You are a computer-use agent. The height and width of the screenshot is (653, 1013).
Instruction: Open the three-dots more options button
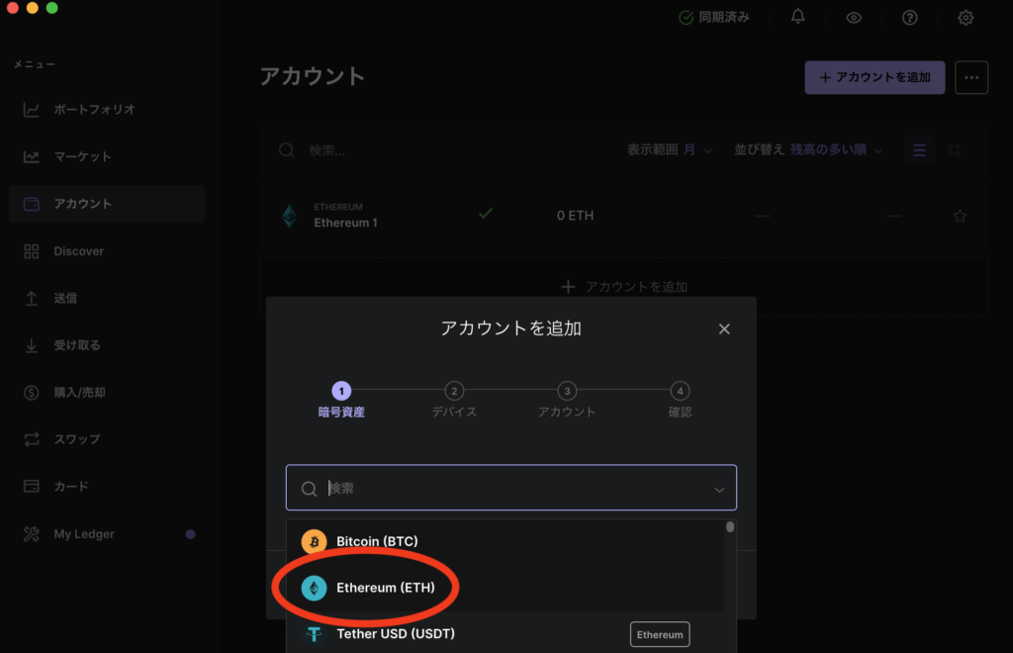click(971, 77)
